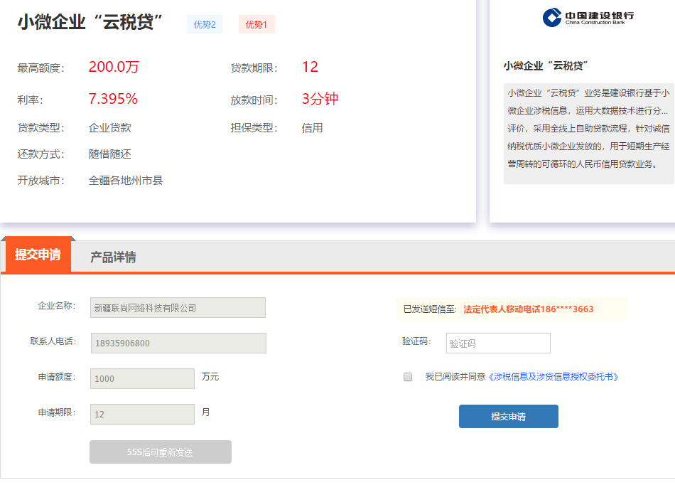Click the 放款时间 label
This screenshot has height=485, width=675.
click(x=254, y=100)
